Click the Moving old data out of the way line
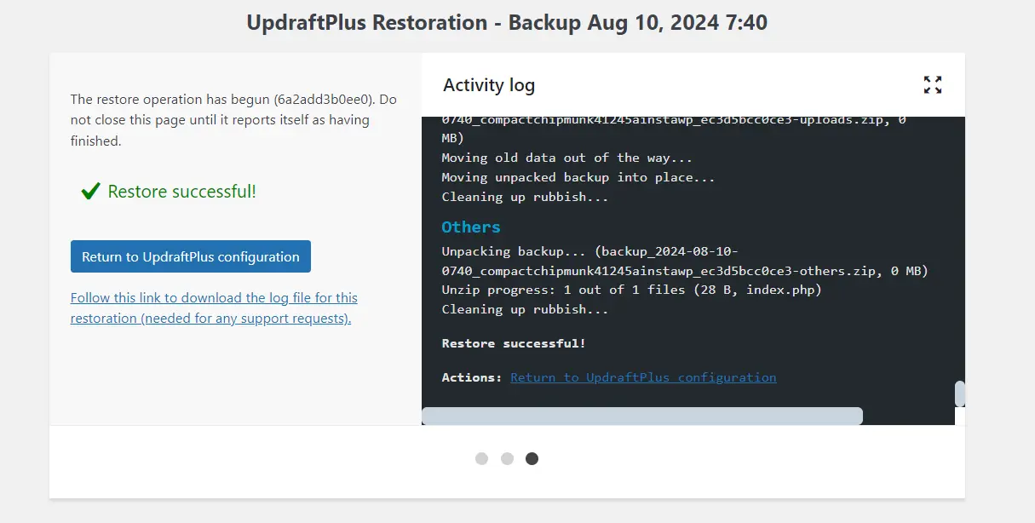This screenshot has height=523, width=1035. click(567, 158)
